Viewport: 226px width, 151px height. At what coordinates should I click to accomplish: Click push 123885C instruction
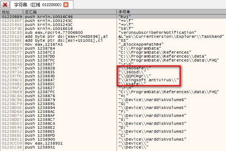(x=40, y=84)
